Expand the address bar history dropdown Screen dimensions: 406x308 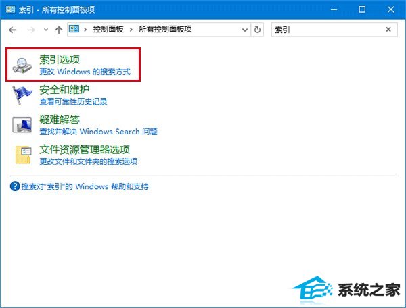245,30
